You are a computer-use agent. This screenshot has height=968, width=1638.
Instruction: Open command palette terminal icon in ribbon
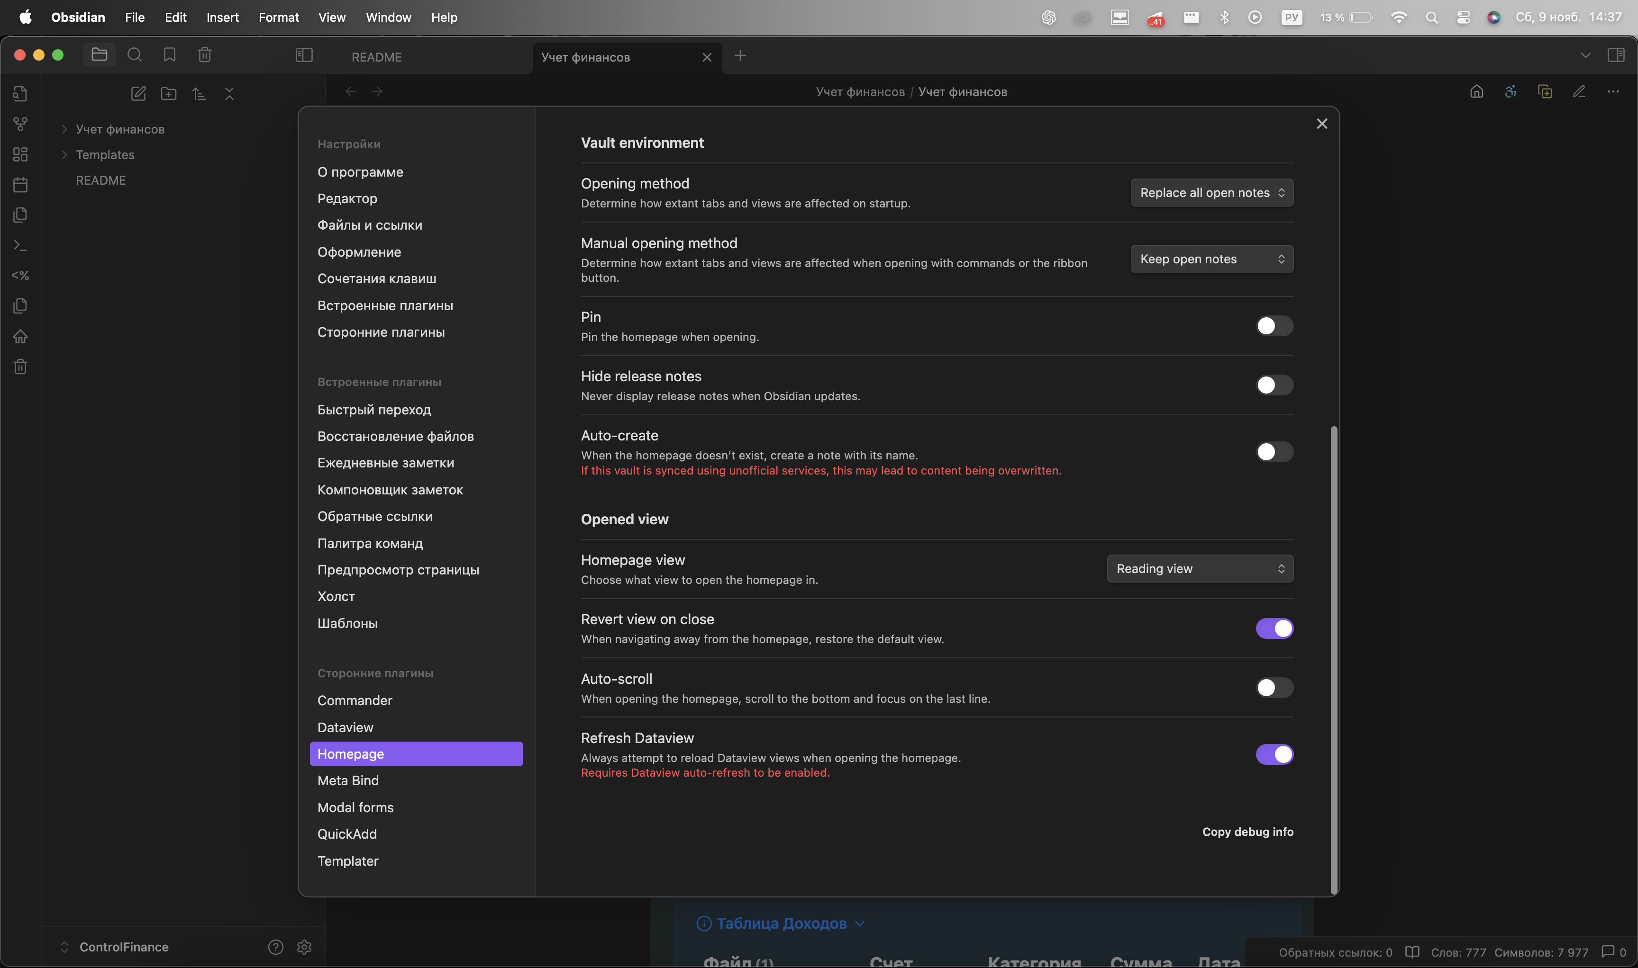[20, 245]
